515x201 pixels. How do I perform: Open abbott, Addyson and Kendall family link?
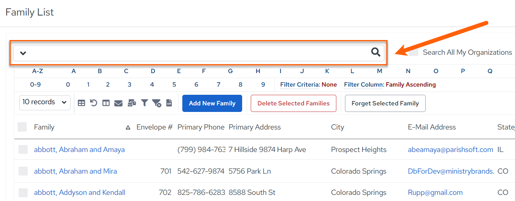point(79,192)
